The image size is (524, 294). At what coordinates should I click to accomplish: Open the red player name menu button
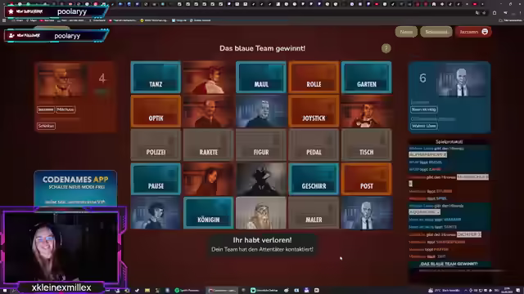point(473,32)
